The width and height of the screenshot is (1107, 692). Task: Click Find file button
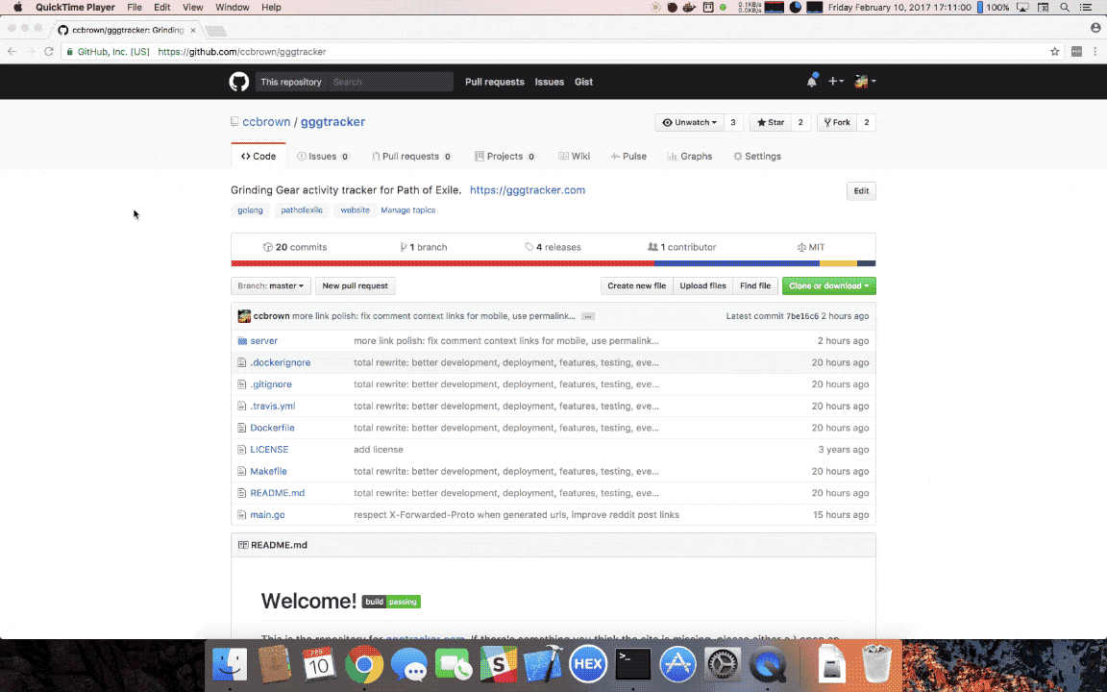pyautogui.click(x=755, y=286)
